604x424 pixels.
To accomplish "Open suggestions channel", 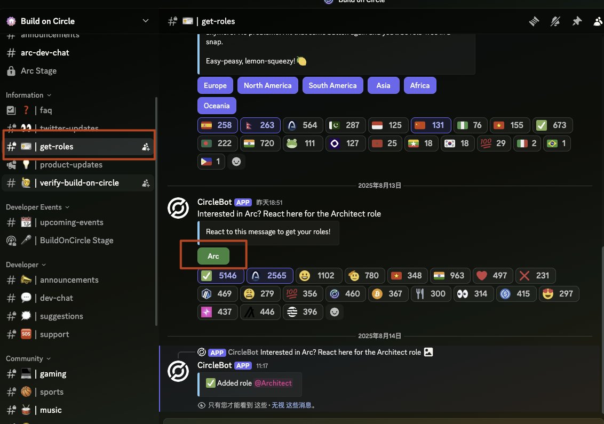I will coord(78,317).
